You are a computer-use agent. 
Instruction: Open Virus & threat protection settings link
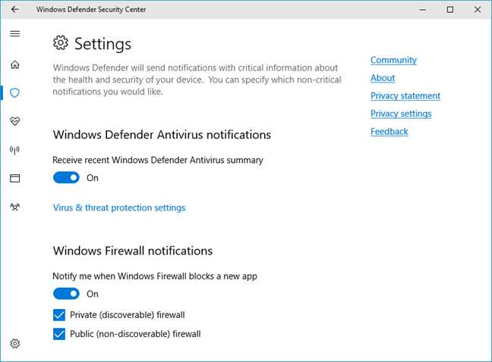pyautogui.click(x=119, y=208)
